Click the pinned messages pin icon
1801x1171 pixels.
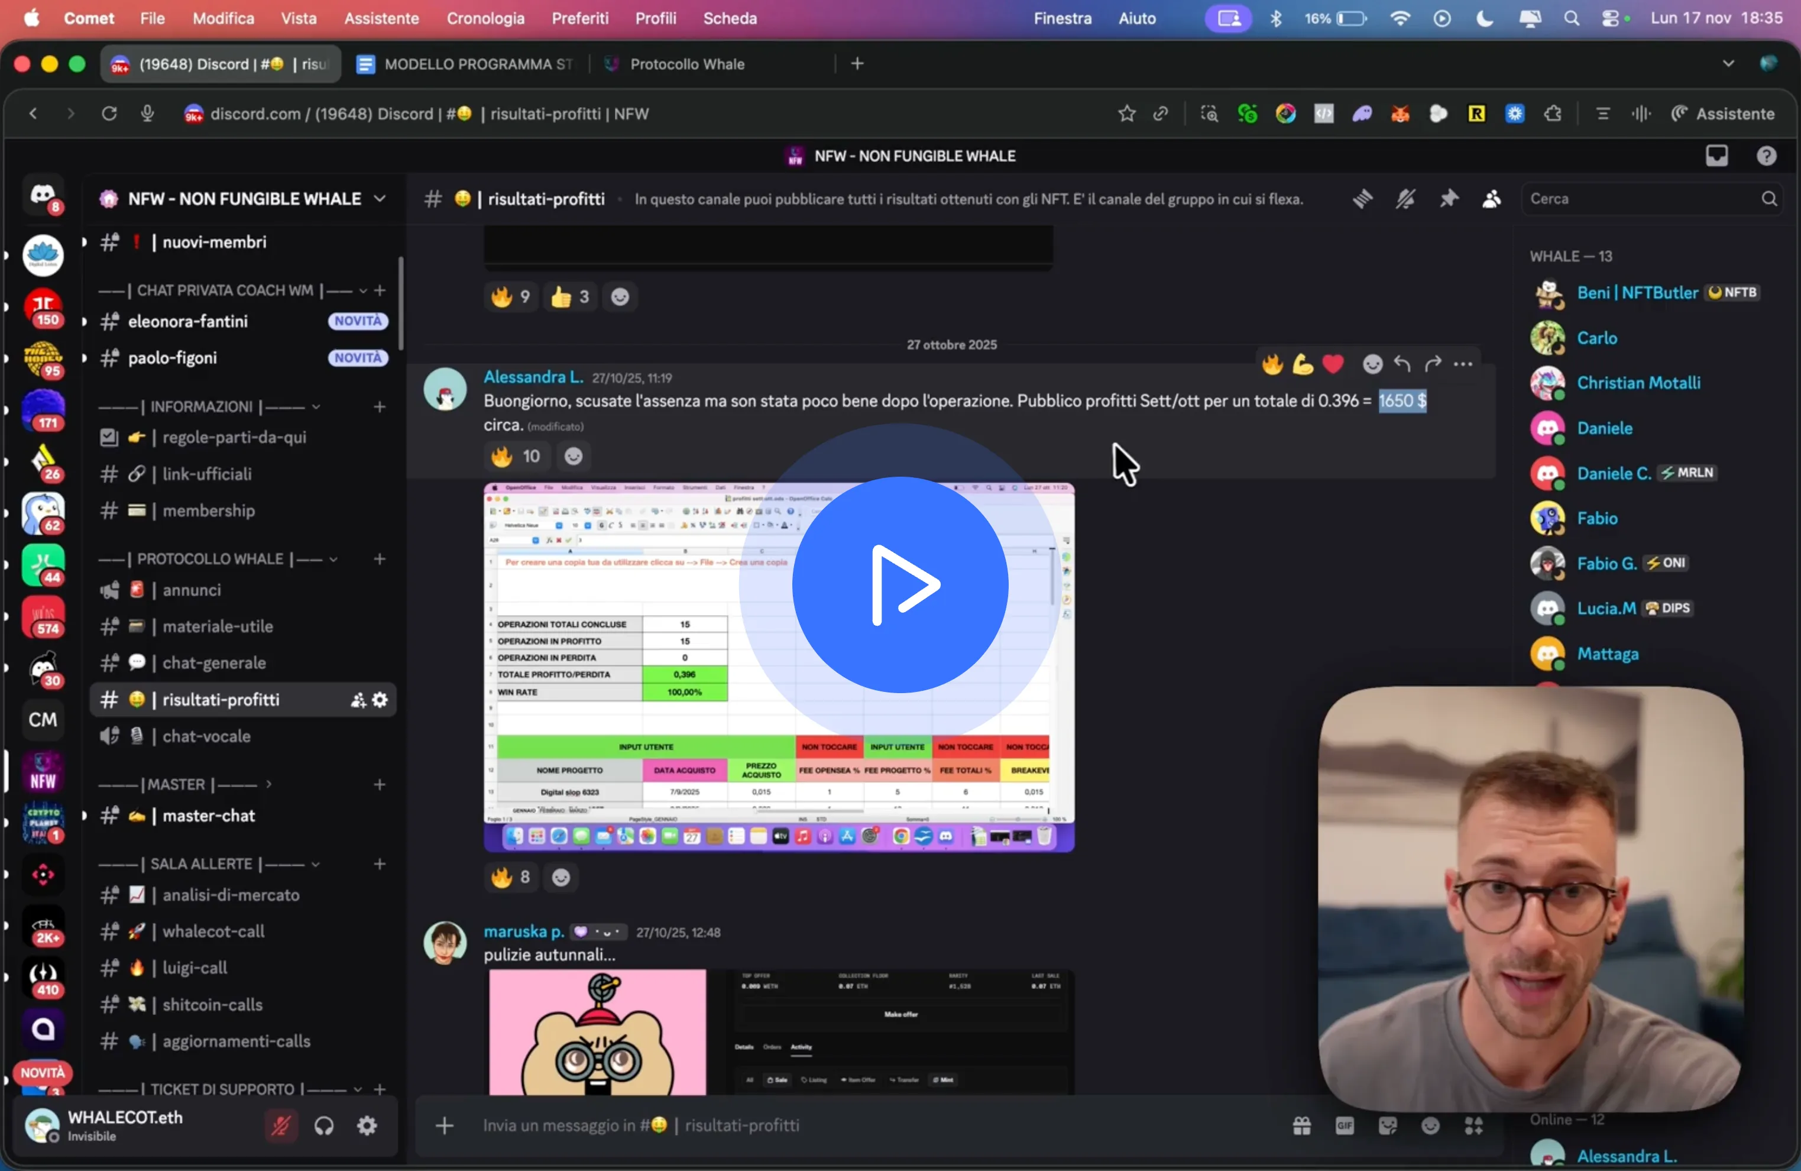[1449, 199]
